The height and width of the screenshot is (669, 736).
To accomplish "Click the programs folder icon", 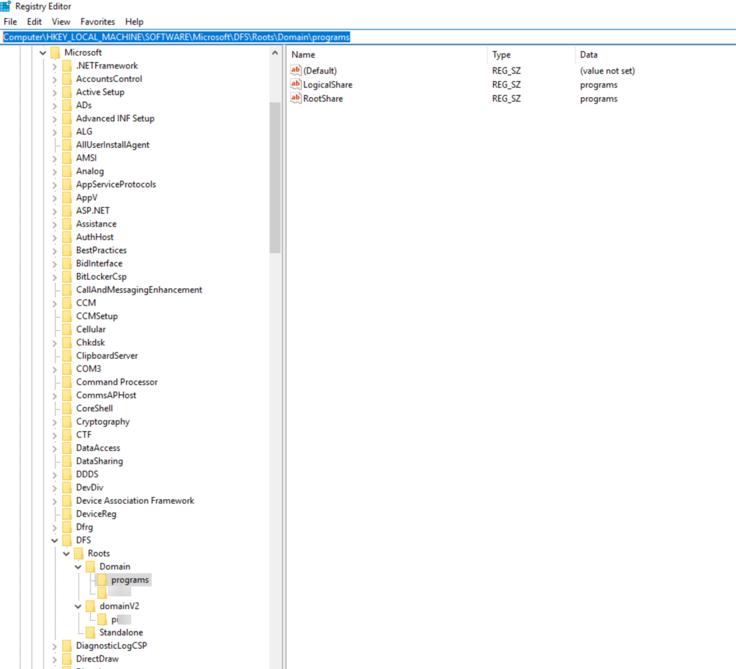I will pos(103,580).
